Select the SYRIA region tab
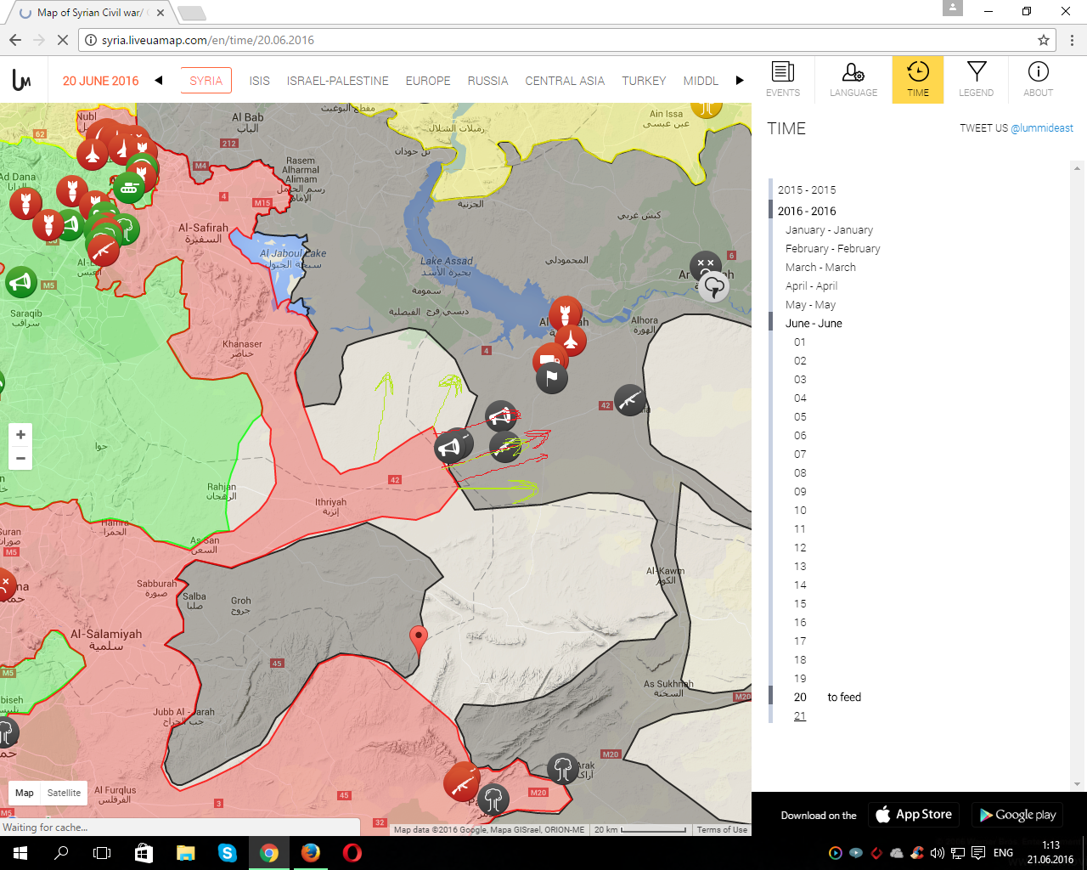The image size is (1087, 870). coord(206,81)
